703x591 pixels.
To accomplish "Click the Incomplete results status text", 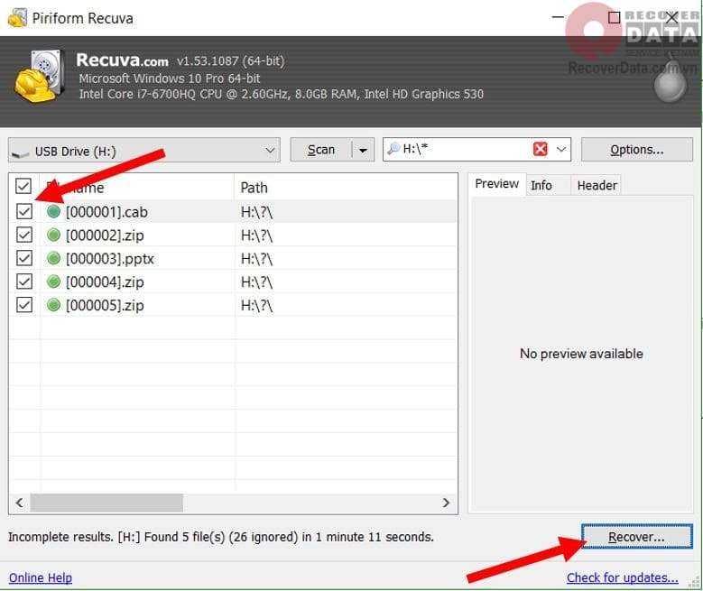I will [221, 537].
